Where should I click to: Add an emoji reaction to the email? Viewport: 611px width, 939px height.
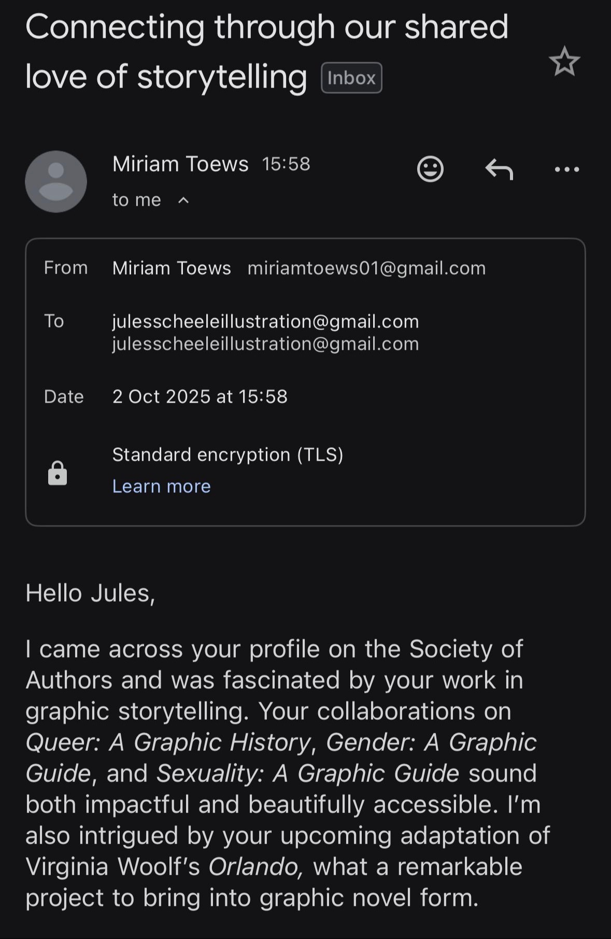click(x=430, y=169)
